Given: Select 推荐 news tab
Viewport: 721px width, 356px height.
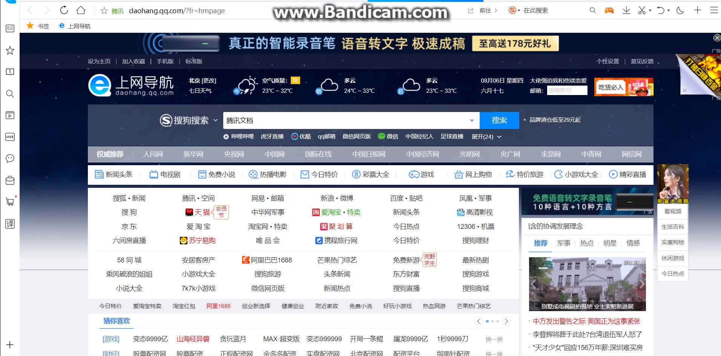Looking at the screenshot, I should pyautogui.click(x=540, y=243).
